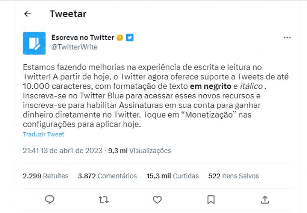
Task: Click the reply speech bubble icon
Action: pyautogui.click(x=50, y=199)
